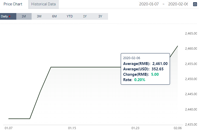
Task: Click the 01.07 x-axis date label
Action: click(x=9, y=128)
